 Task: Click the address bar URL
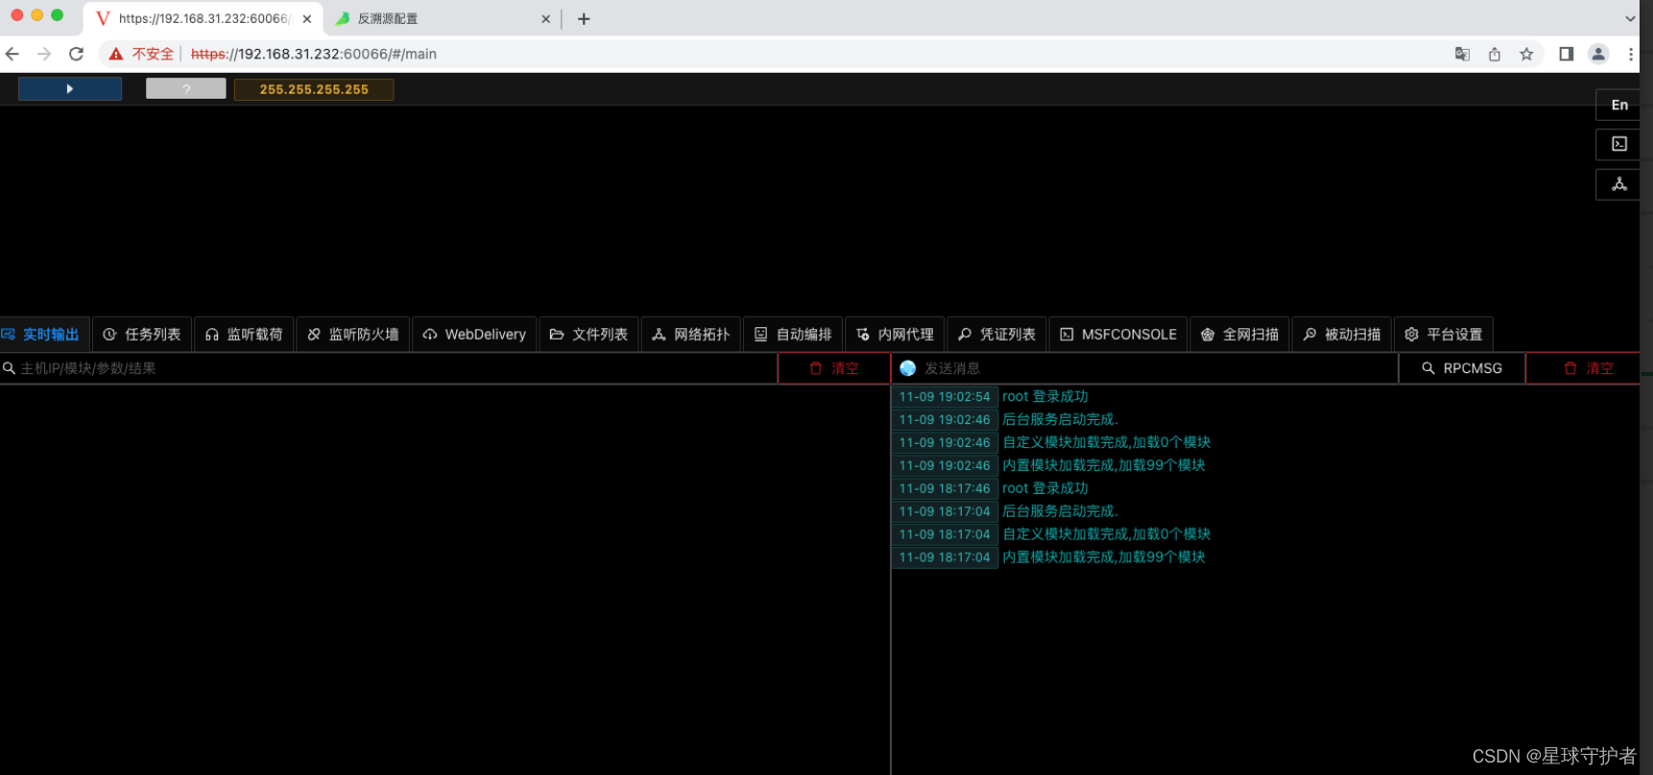314,54
